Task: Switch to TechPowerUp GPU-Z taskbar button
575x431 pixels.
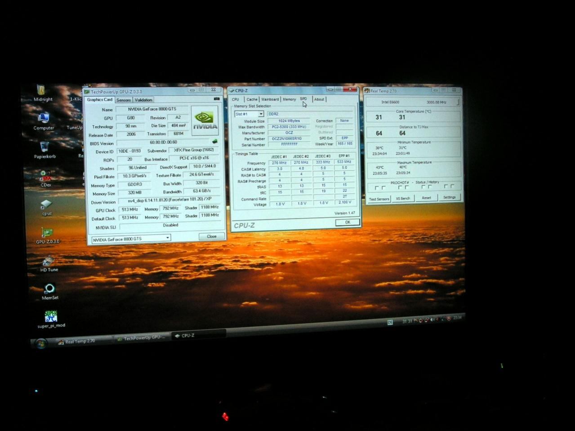Action: coord(142,338)
